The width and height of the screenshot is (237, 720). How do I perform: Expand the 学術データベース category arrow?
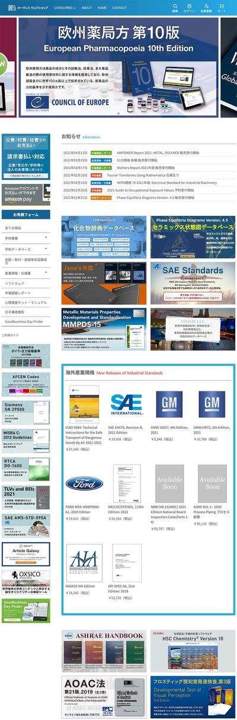pyautogui.click(x=46, y=250)
